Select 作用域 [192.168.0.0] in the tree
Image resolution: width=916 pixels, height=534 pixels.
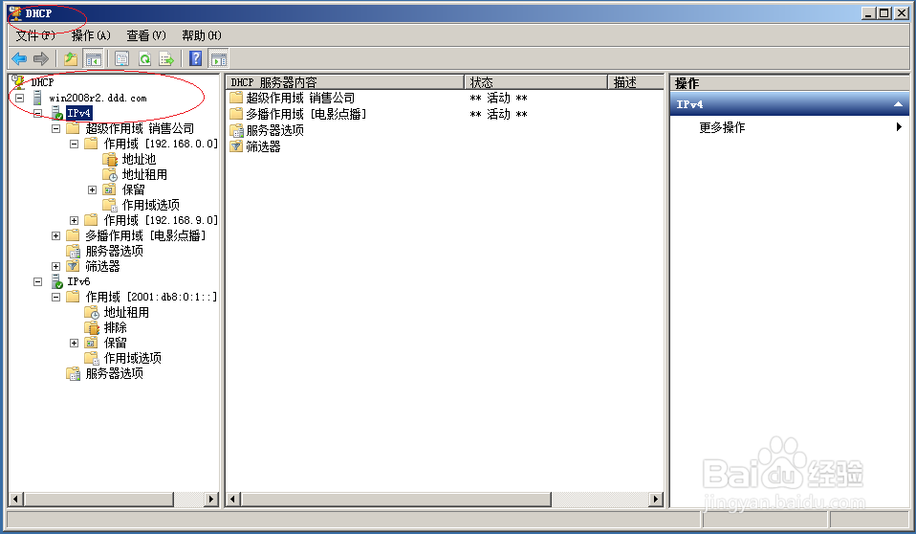161,144
